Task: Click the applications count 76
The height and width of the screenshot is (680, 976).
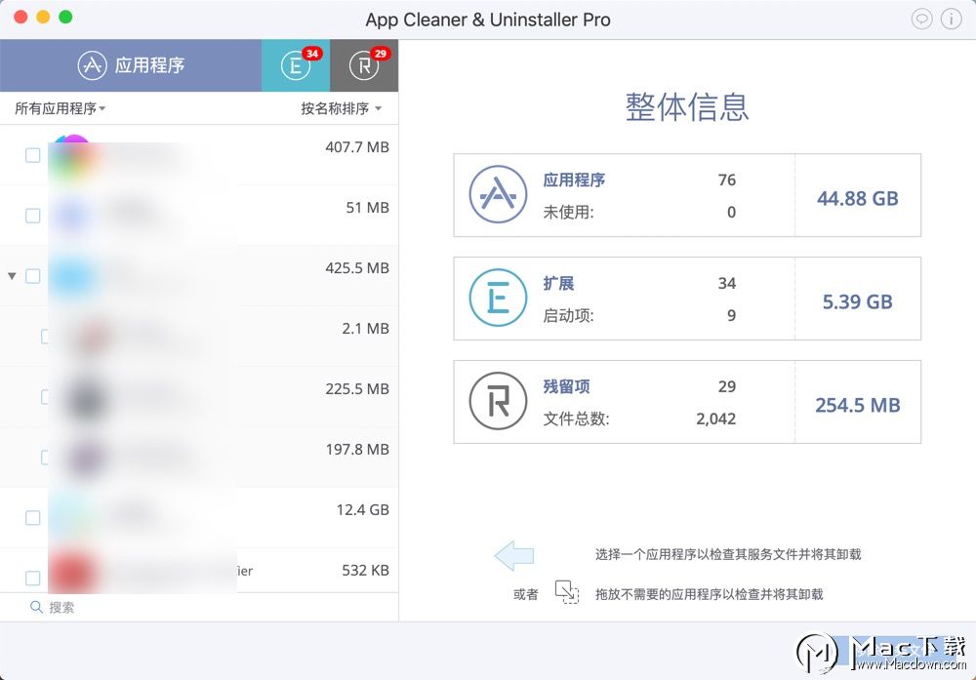Action: click(x=727, y=180)
